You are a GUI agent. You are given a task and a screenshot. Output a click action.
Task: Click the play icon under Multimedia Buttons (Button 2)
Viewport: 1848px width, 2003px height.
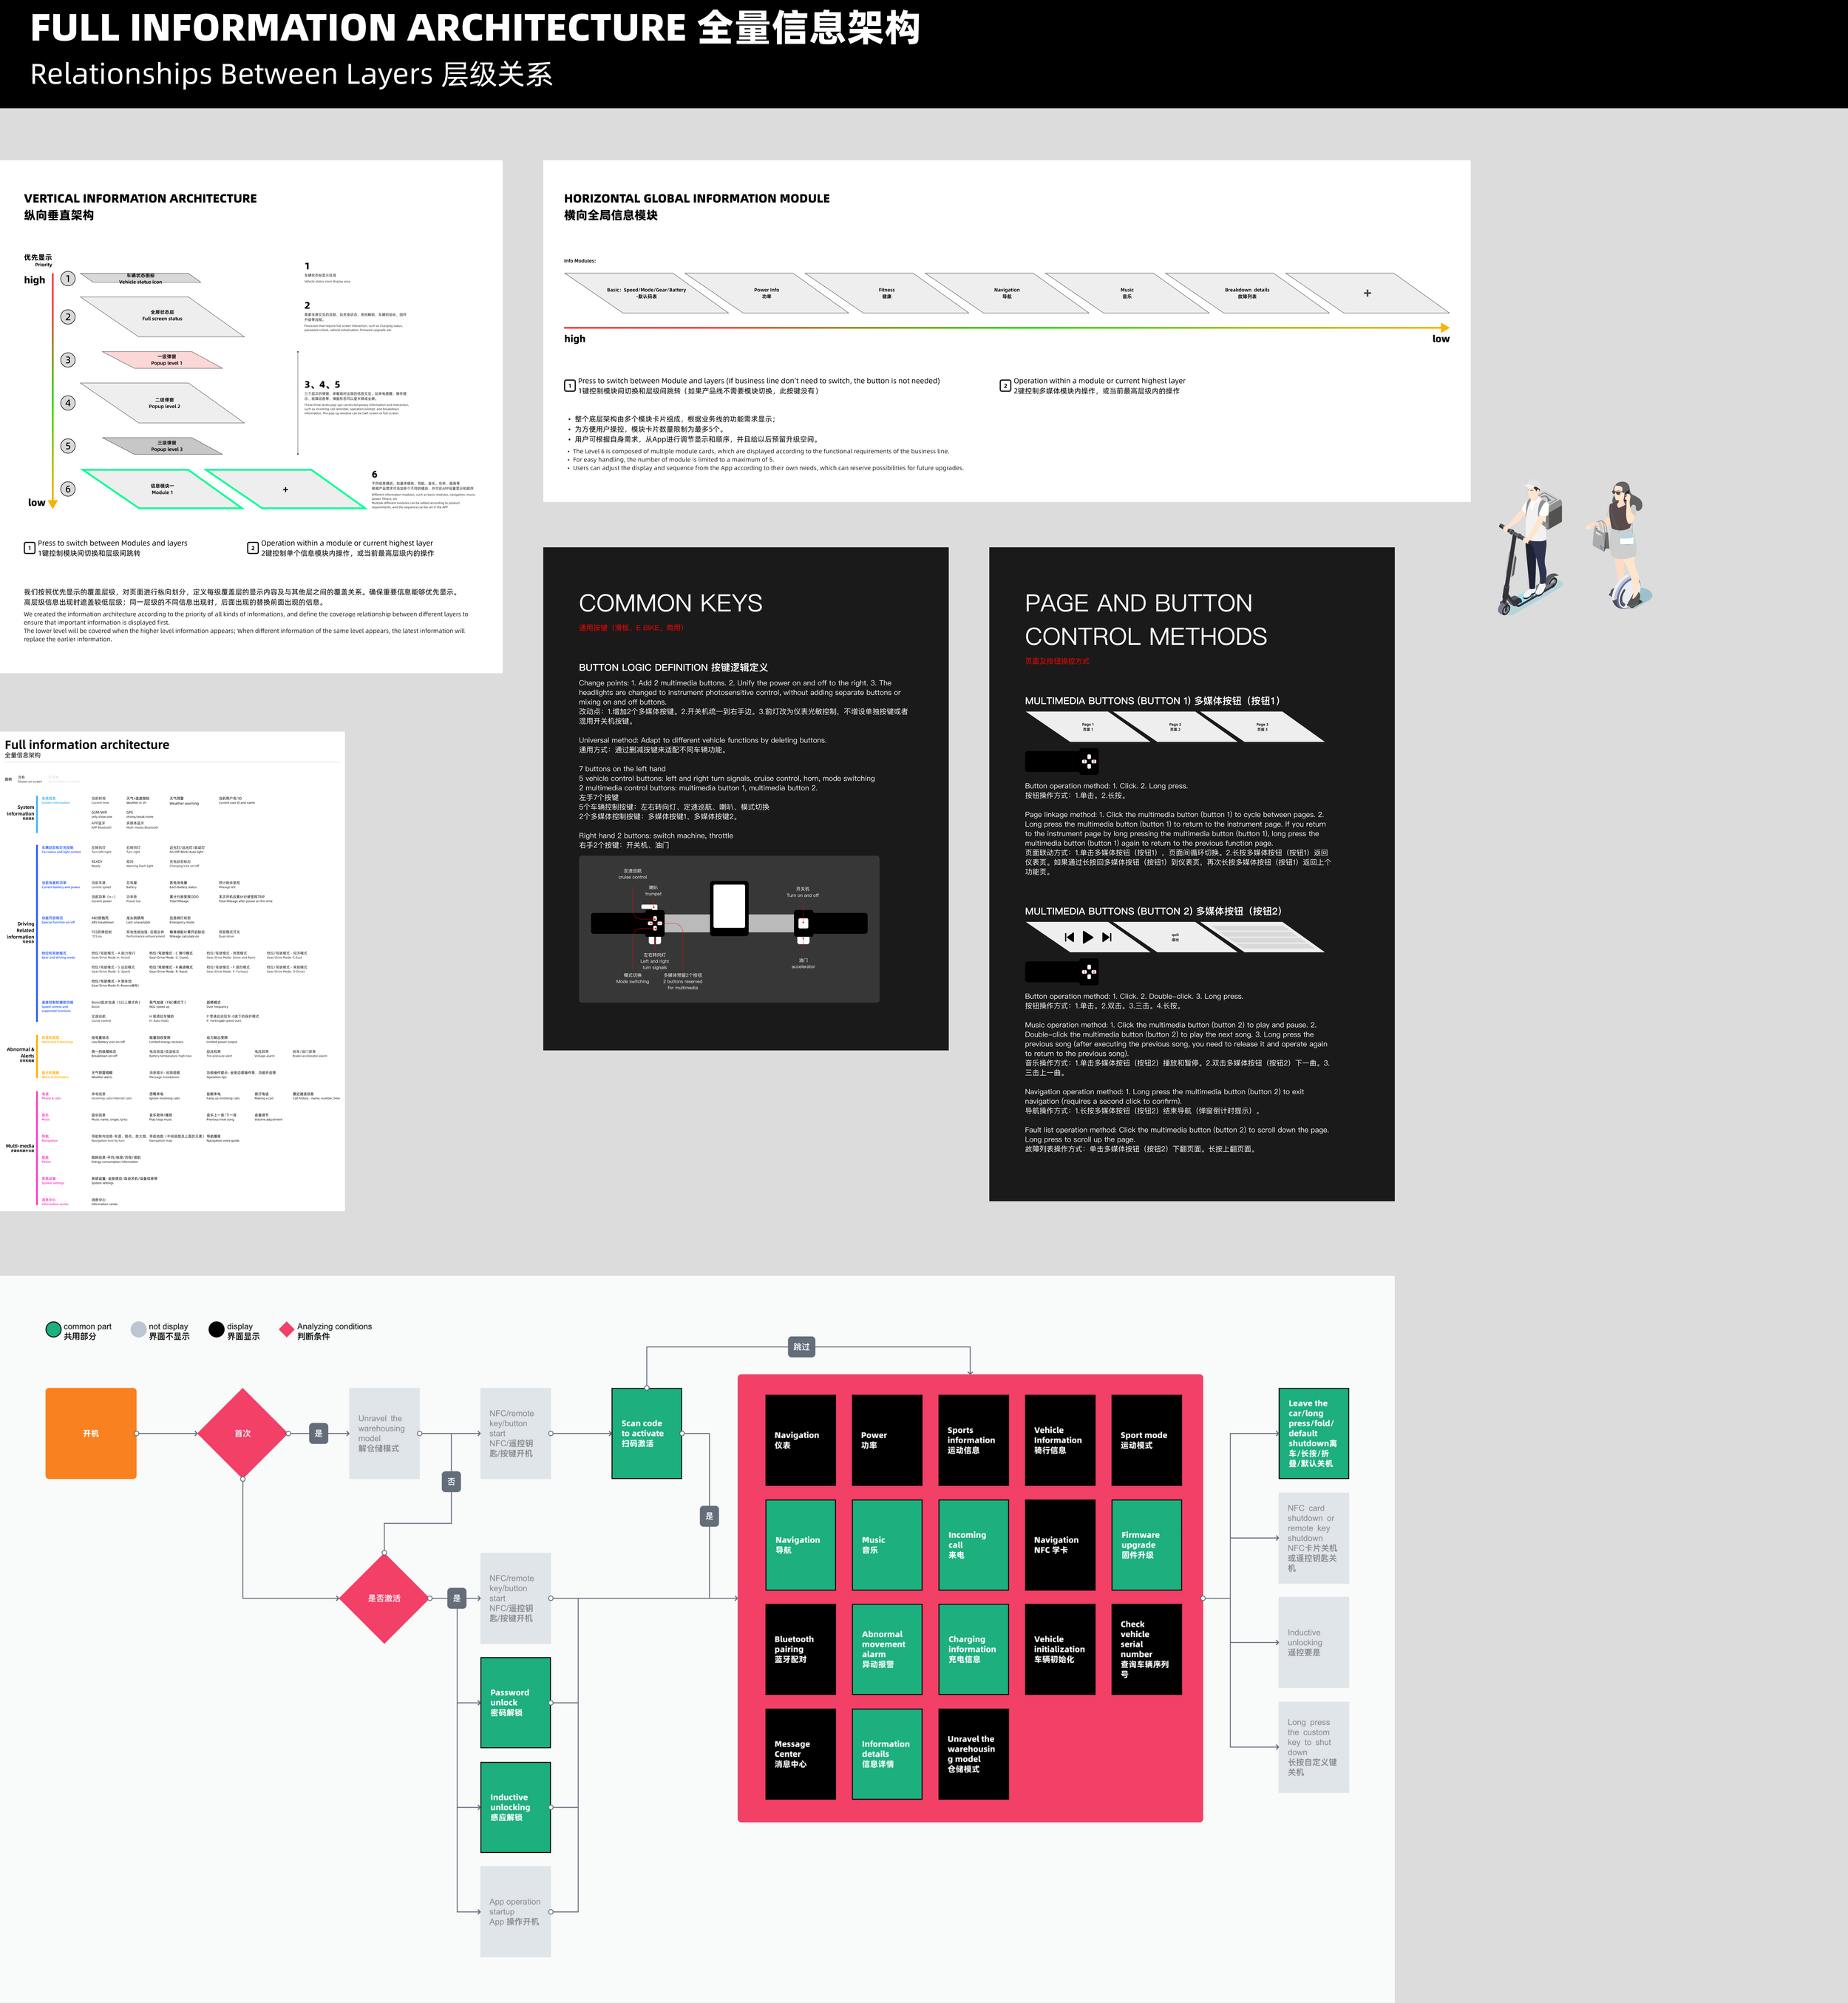tap(1088, 937)
